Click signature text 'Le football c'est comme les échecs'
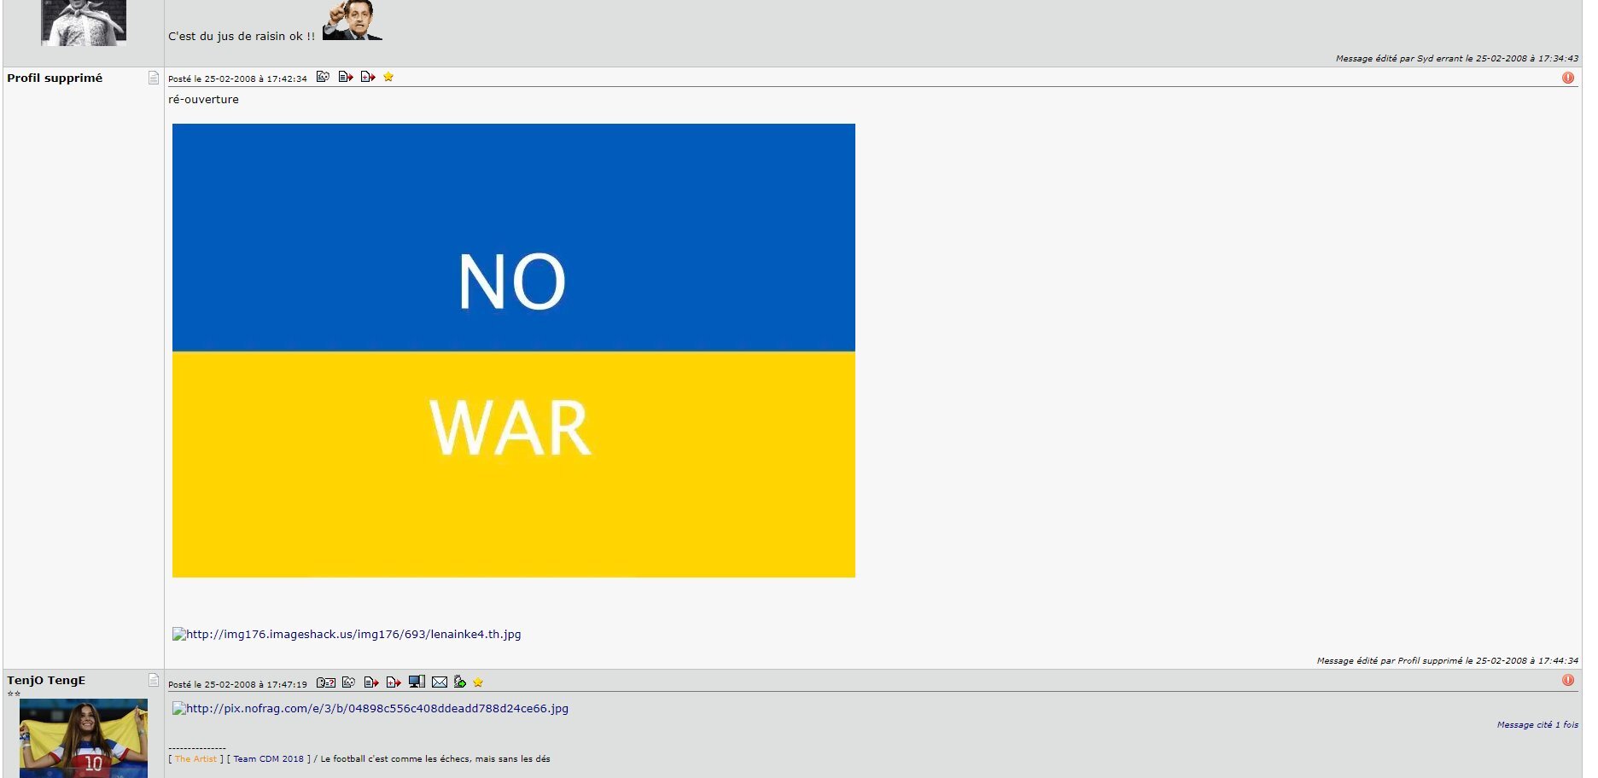This screenshot has width=1598, height=778. click(435, 759)
